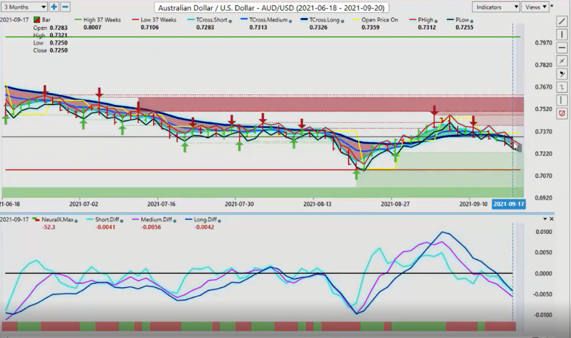571x338 pixels.
Task: Select the trend line drawing tool
Action: click(x=562, y=22)
